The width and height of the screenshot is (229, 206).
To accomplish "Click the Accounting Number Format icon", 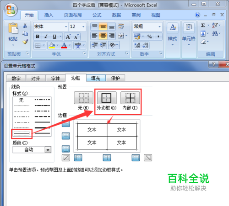I will (x=137, y=37).
